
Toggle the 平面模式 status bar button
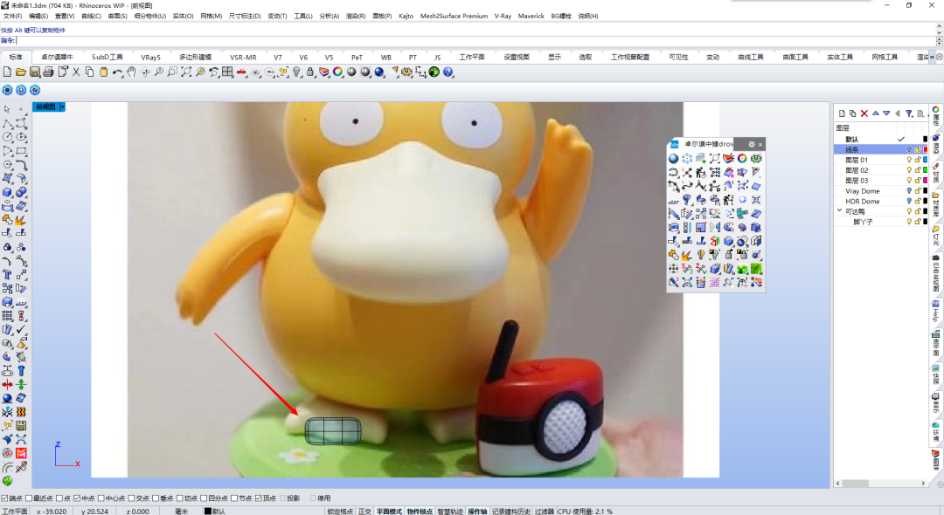point(389,512)
